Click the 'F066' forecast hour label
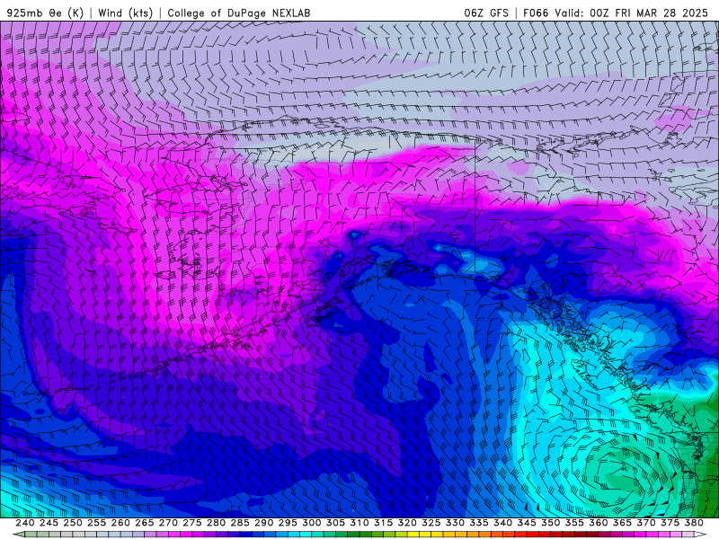 [536, 13]
